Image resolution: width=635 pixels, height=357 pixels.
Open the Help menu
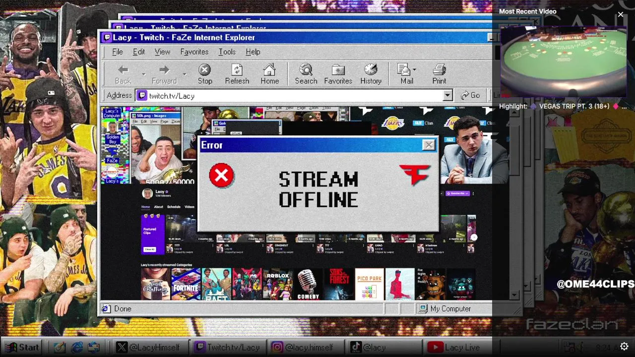coord(253,52)
